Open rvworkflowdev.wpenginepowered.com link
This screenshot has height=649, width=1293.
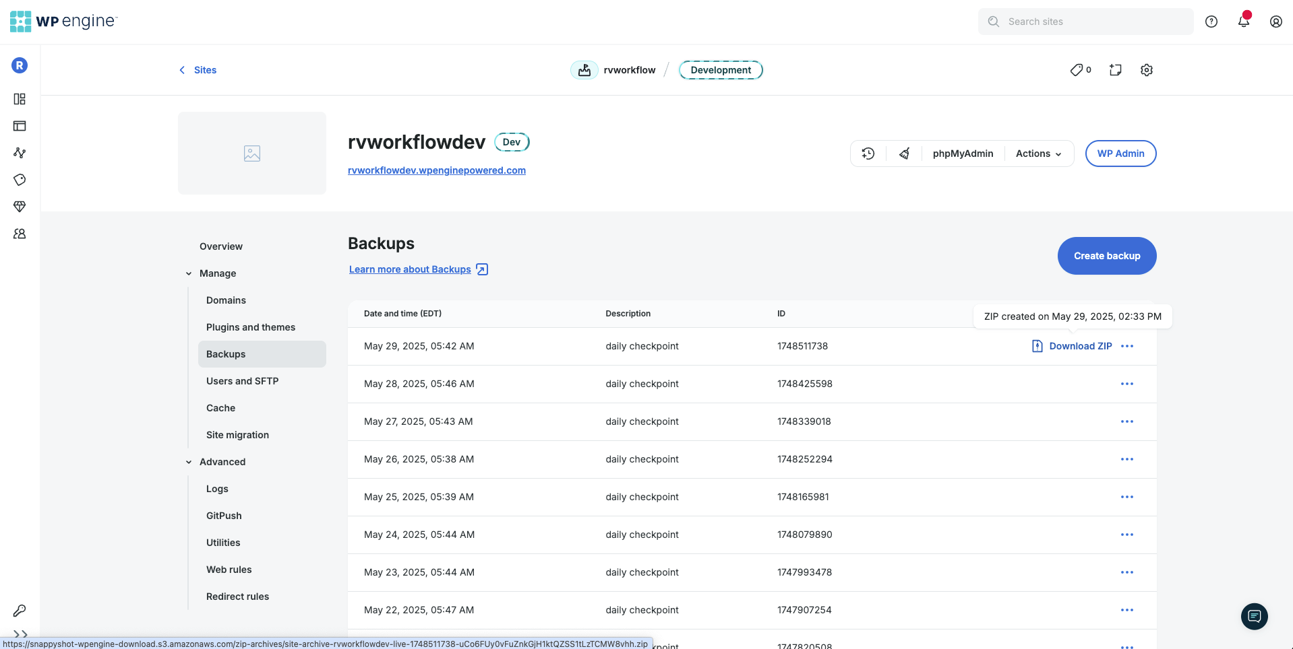[x=437, y=170]
